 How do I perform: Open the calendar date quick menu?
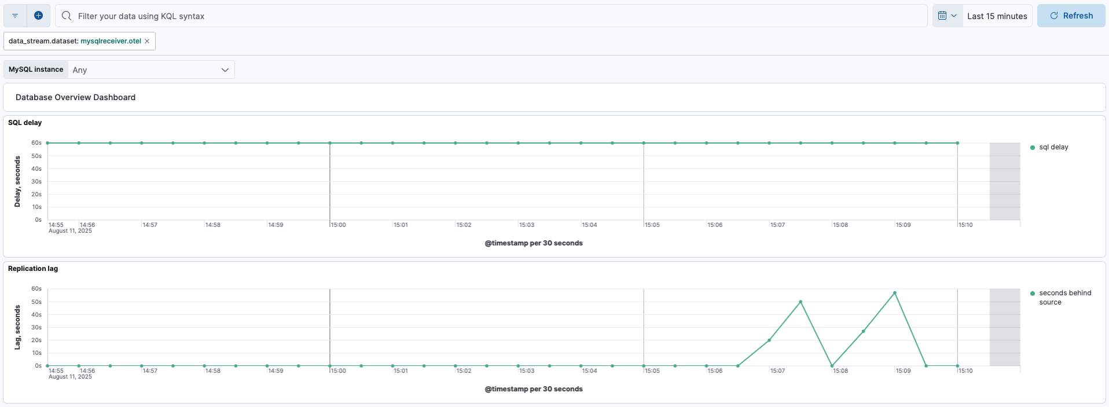[942, 16]
